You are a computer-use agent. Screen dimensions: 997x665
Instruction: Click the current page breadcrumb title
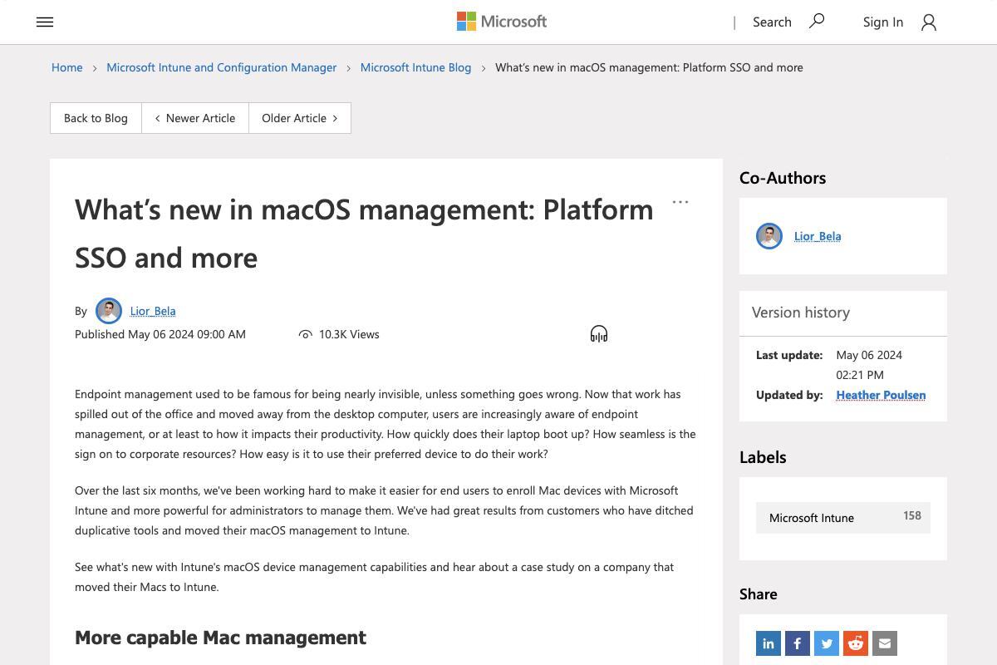click(649, 67)
